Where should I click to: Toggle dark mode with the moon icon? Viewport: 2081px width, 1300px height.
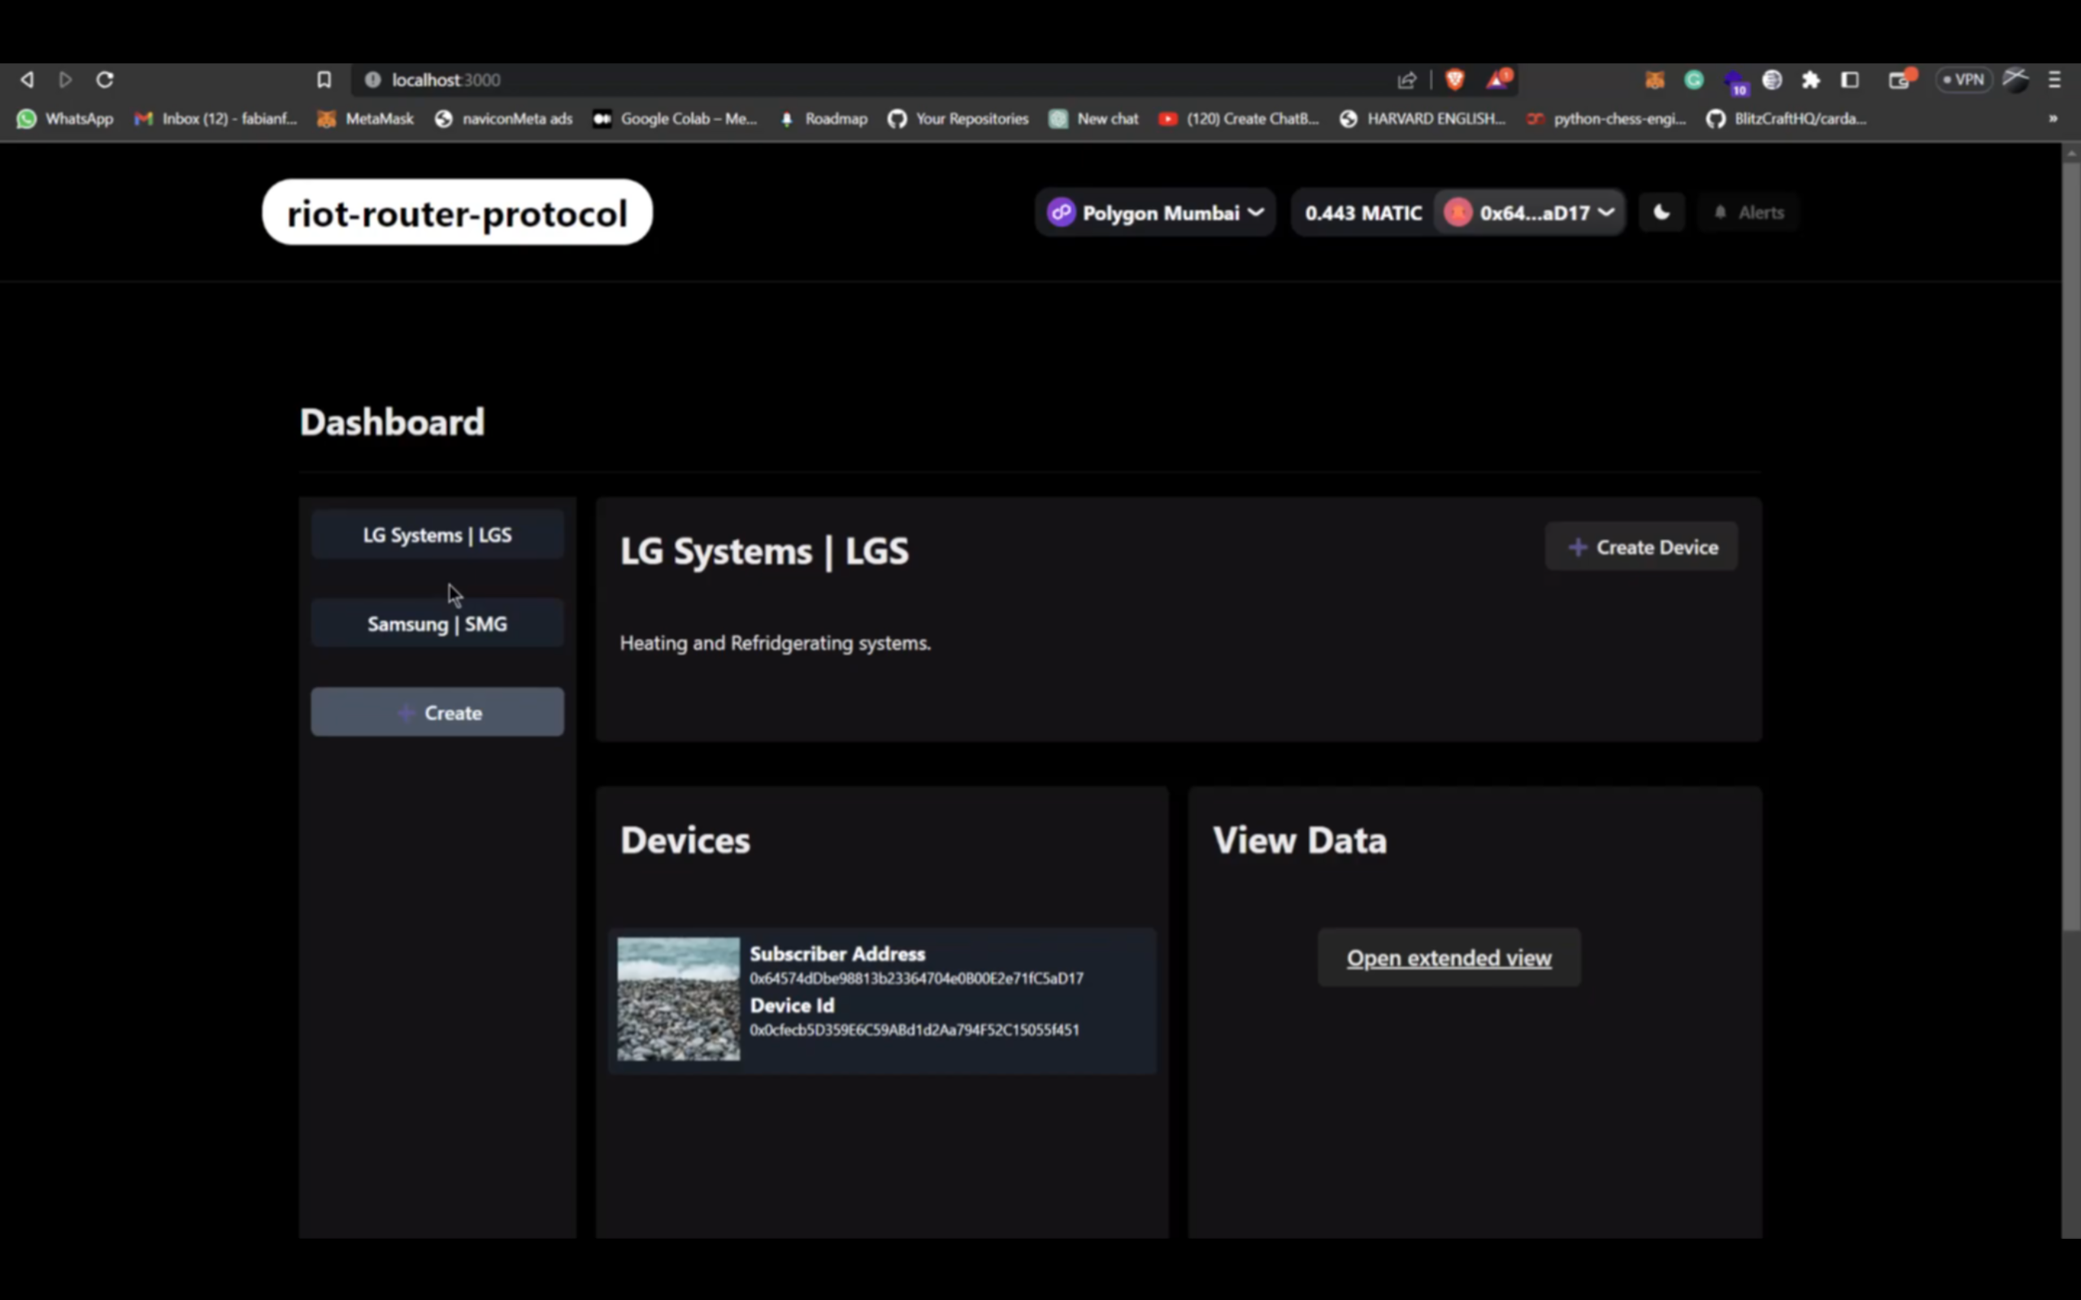point(1662,212)
